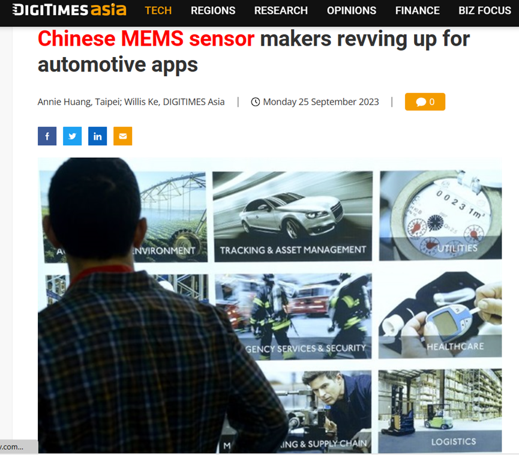
Task: Click the article headline text
Action: coord(254,52)
